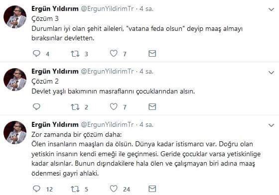
Task: Like the Çözüm 2 tweet
Action: (x=114, y=106)
